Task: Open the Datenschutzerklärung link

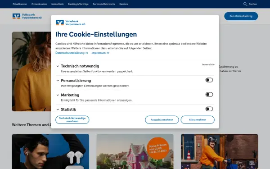Action: [70, 53]
